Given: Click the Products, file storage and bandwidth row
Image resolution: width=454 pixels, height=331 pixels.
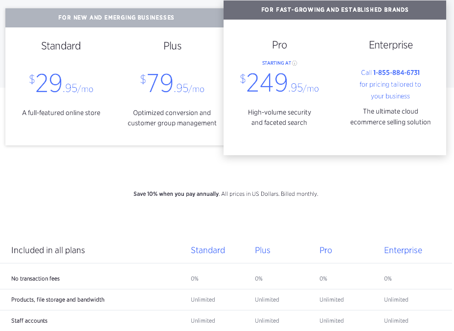Looking at the screenshot, I should pyautogui.click(x=58, y=299).
